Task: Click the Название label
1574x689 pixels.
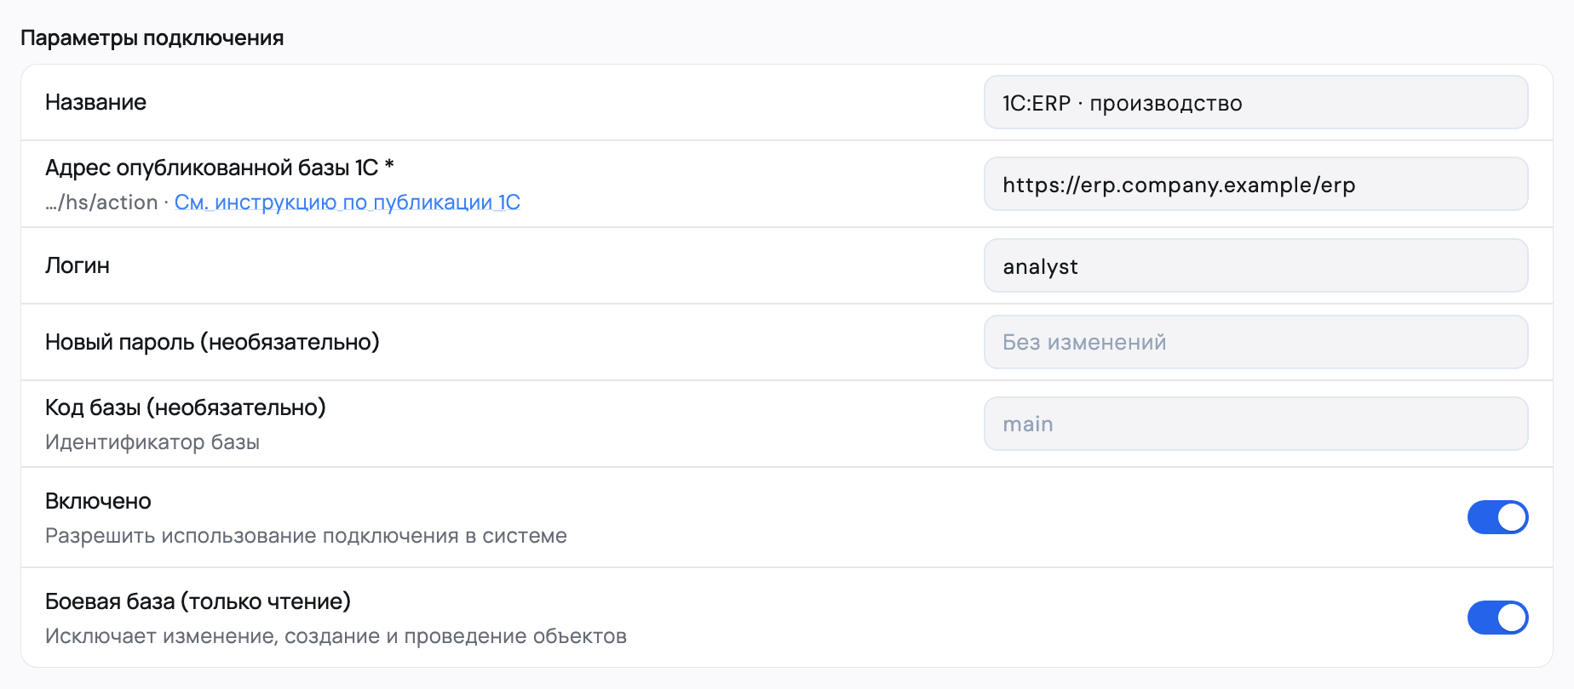Action: click(x=95, y=102)
